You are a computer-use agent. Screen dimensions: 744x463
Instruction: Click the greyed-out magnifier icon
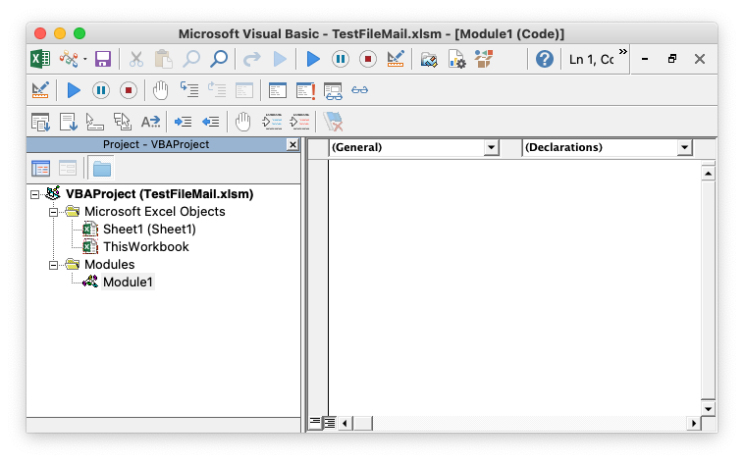[191, 59]
